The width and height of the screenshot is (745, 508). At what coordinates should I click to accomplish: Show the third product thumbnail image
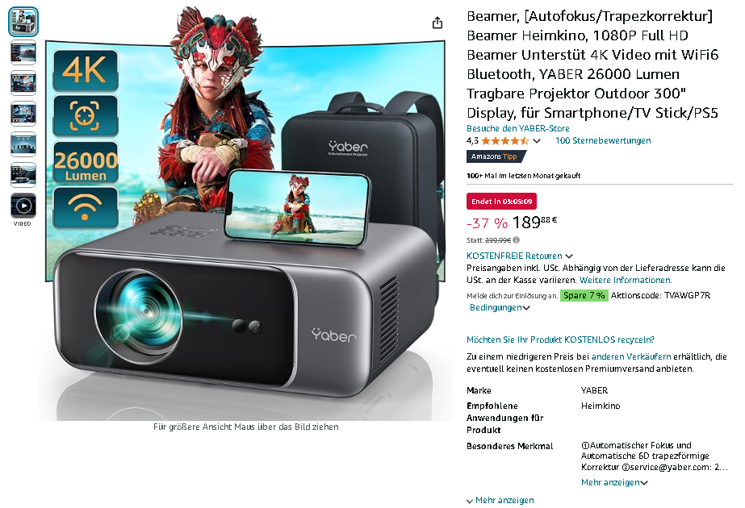pos(23,83)
